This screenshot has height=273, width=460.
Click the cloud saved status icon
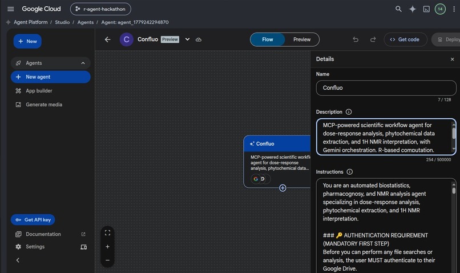coord(199,39)
